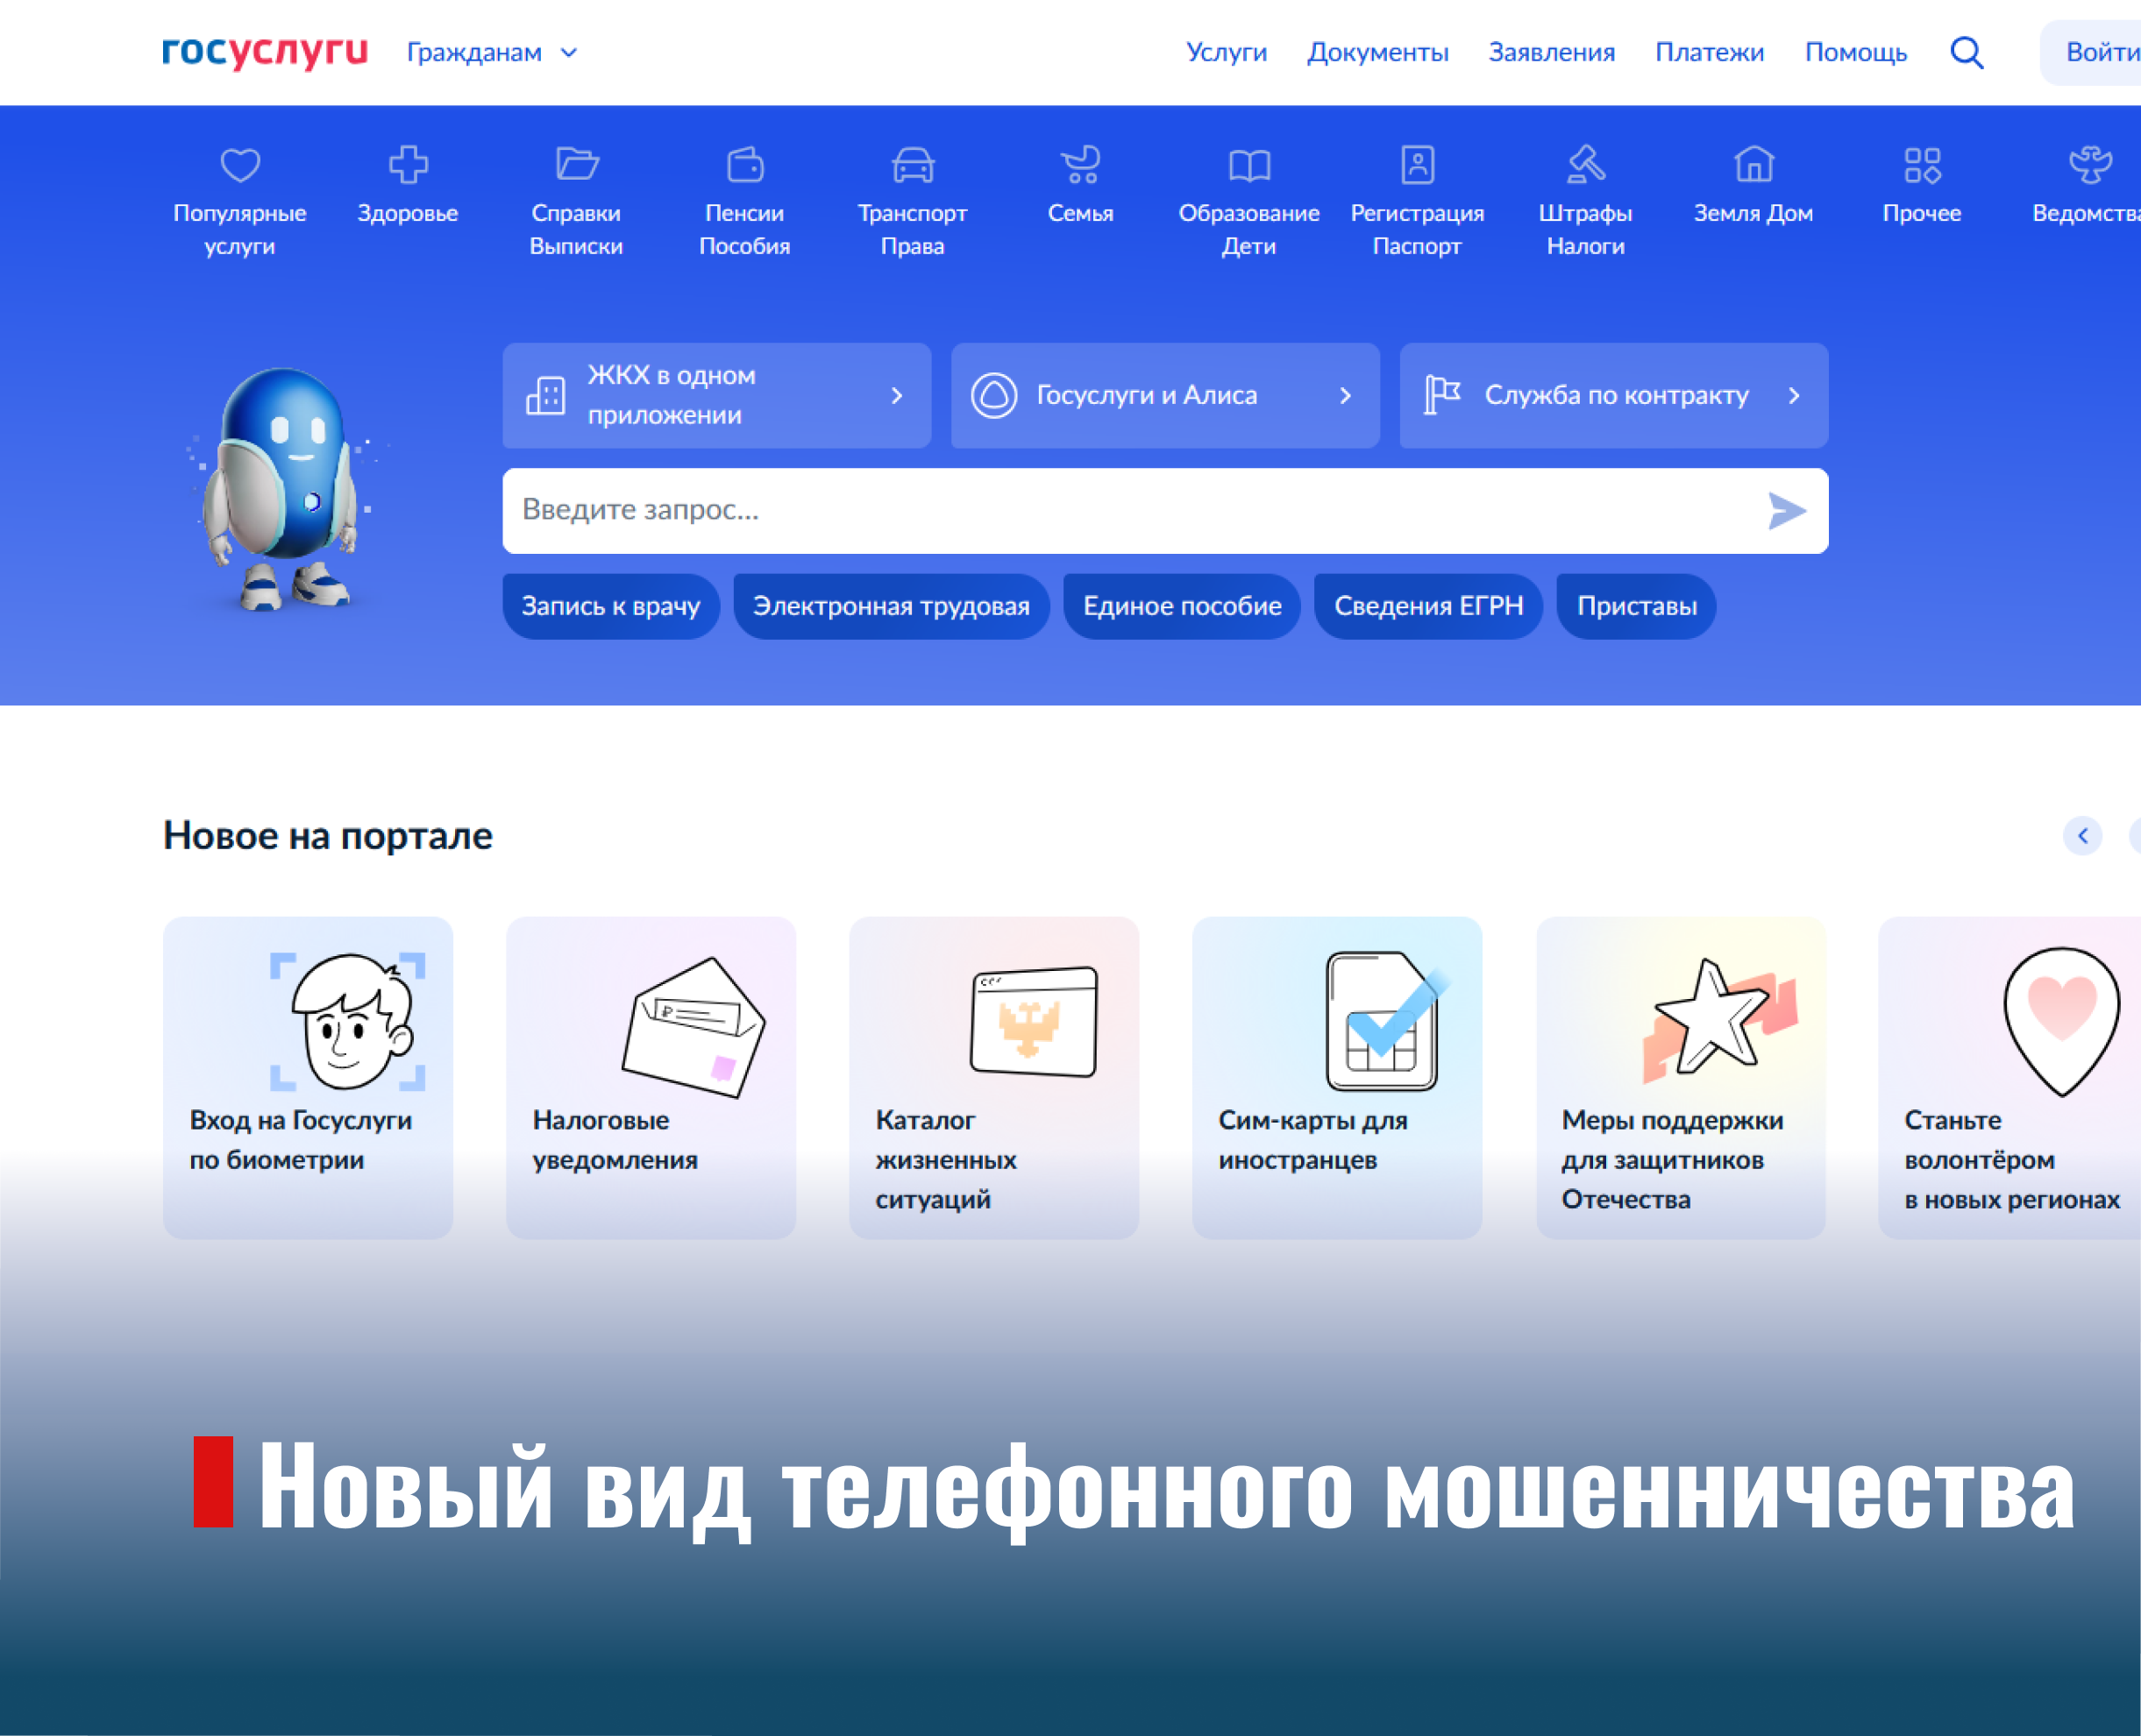Viewport: 2141px width, 1736px height.
Task: Click the search magnifier icon in header
Action: click(1966, 52)
